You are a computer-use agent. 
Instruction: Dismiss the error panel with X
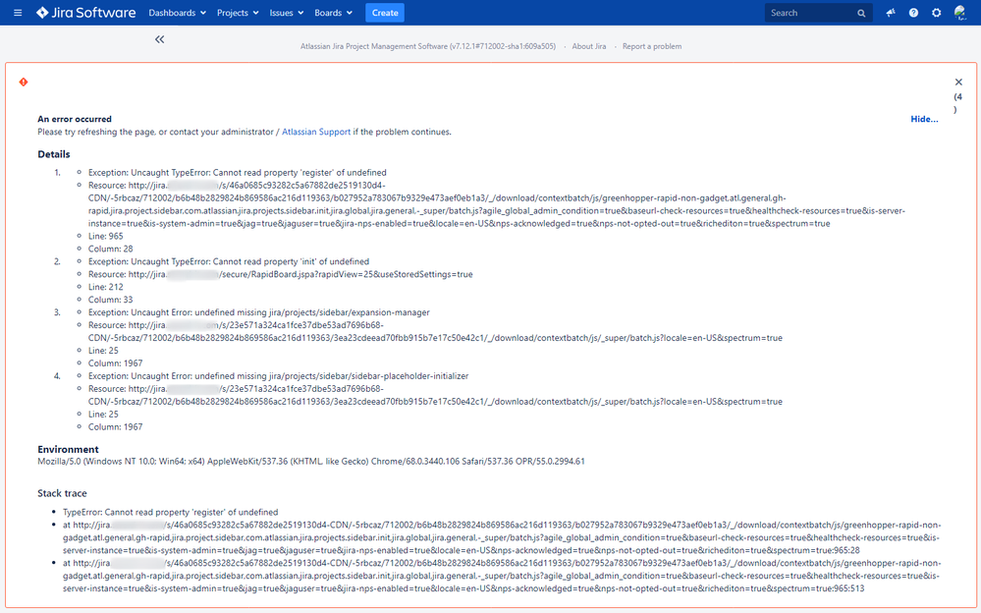(958, 82)
